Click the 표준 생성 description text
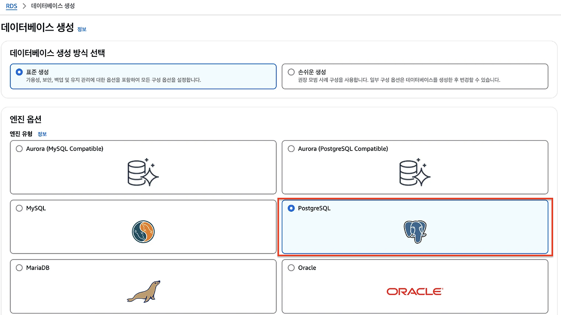Viewport: 561px width, 315px height. point(114,80)
